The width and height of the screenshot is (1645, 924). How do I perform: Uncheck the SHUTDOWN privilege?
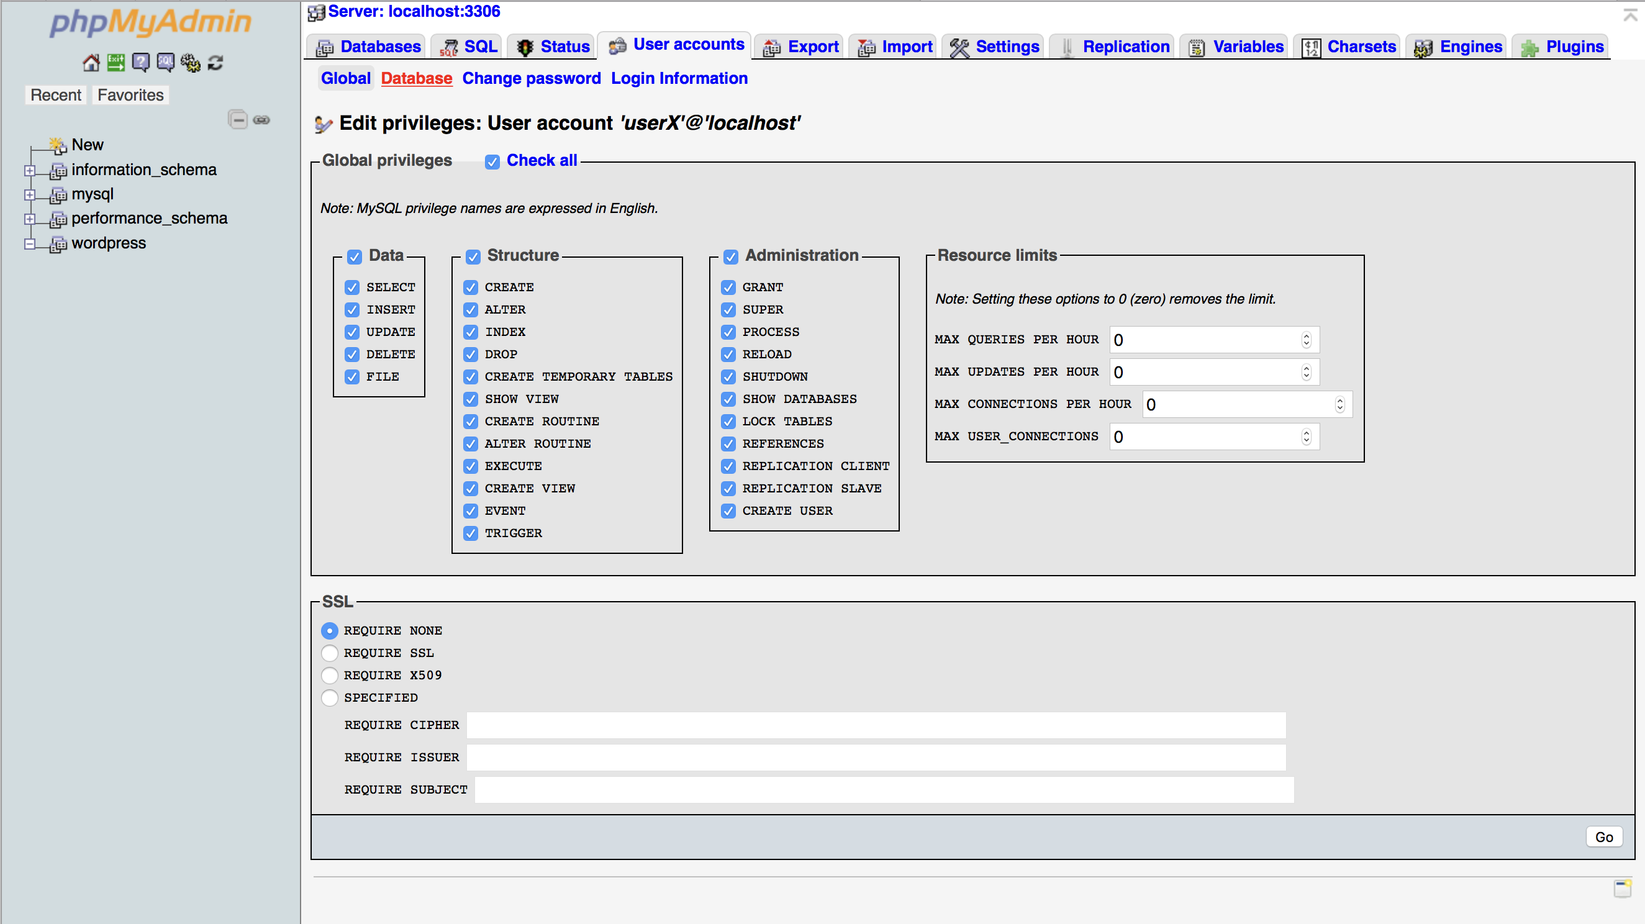(728, 377)
